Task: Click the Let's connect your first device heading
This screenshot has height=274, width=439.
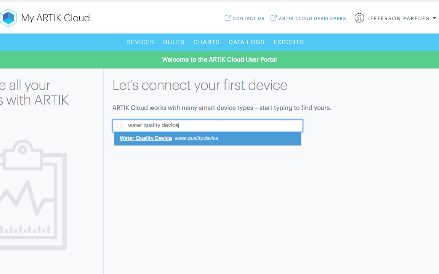Action: point(200,85)
